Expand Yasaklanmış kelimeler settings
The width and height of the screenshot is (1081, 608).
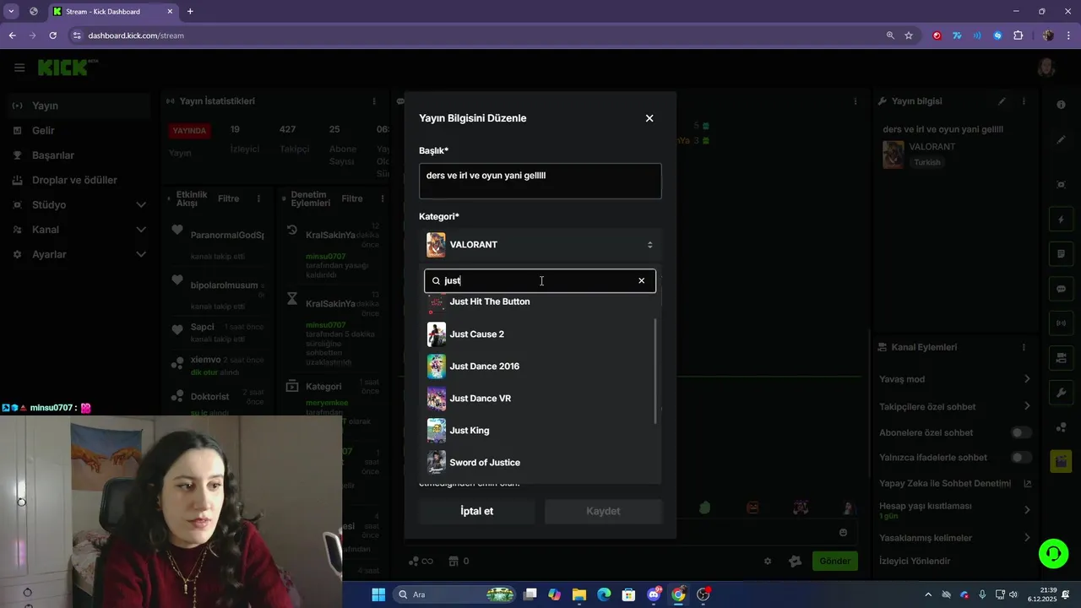[x=954, y=538]
